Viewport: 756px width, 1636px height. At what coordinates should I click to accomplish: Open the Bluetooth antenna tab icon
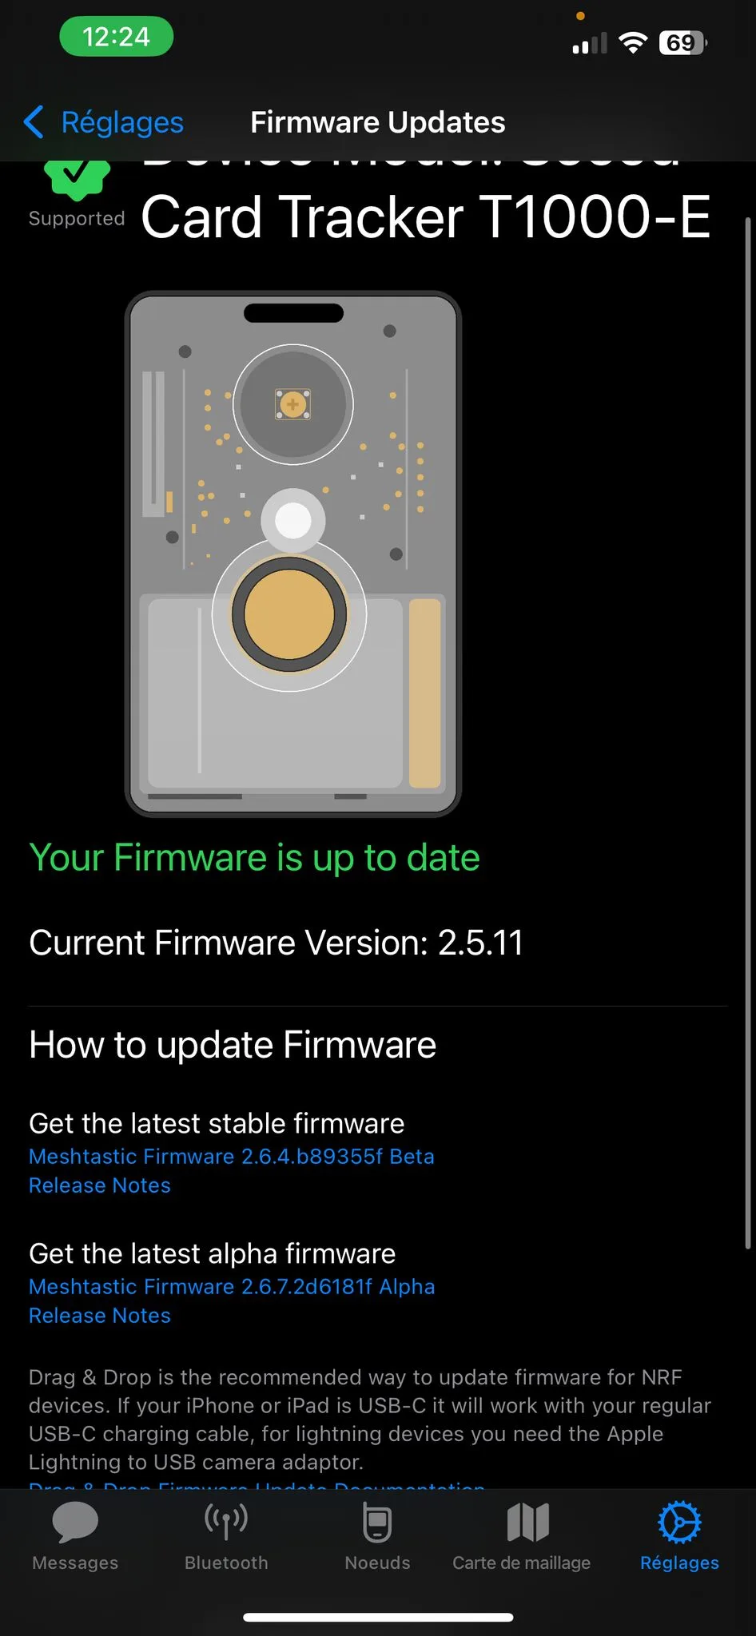click(226, 1521)
